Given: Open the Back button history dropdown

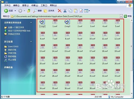Looking at the screenshot, I should pos(15,11).
